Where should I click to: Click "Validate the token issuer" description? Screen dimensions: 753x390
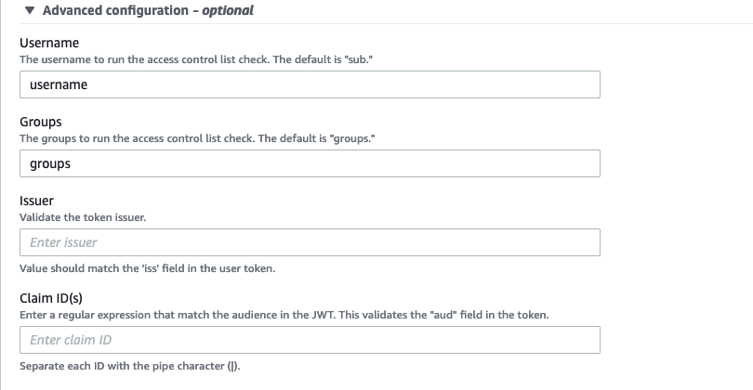coord(83,216)
